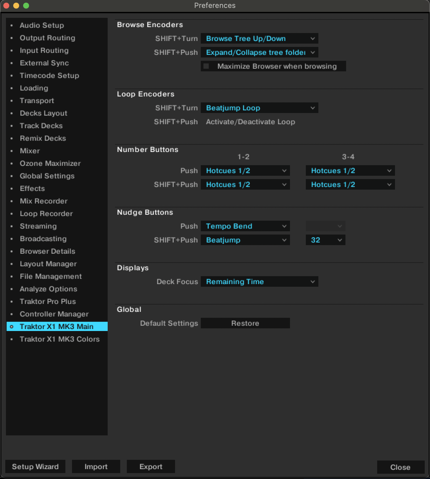Select Output Routing in the sidebar

(x=47, y=38)
